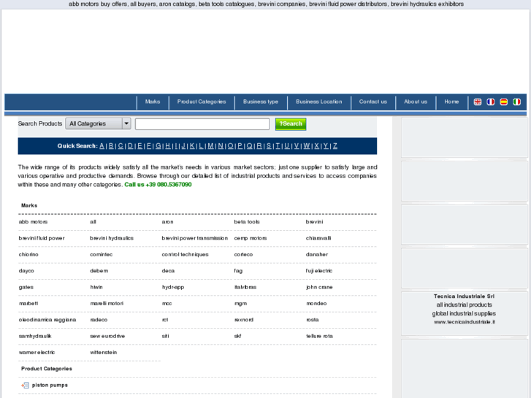
Task: Open the italvibras mark link
Action: (x=245, y=287)
